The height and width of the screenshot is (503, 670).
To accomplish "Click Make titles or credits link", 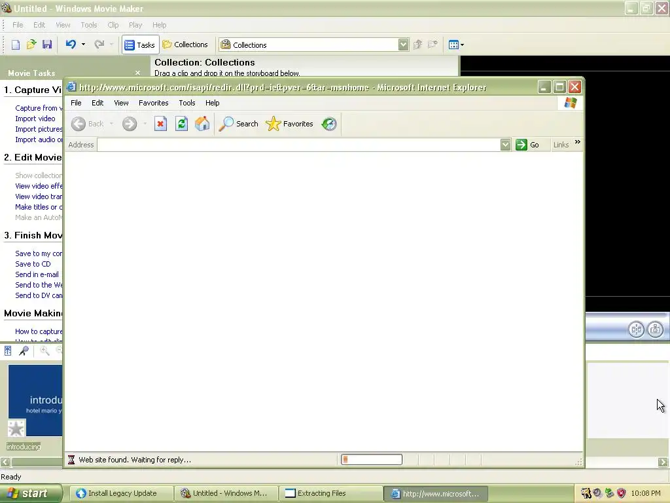I will [x=39, y=207].
